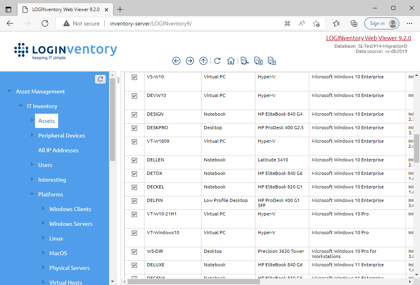Click the table horizontal scrollbar thumb
420x285 pixels.
(x=193, y=282)
